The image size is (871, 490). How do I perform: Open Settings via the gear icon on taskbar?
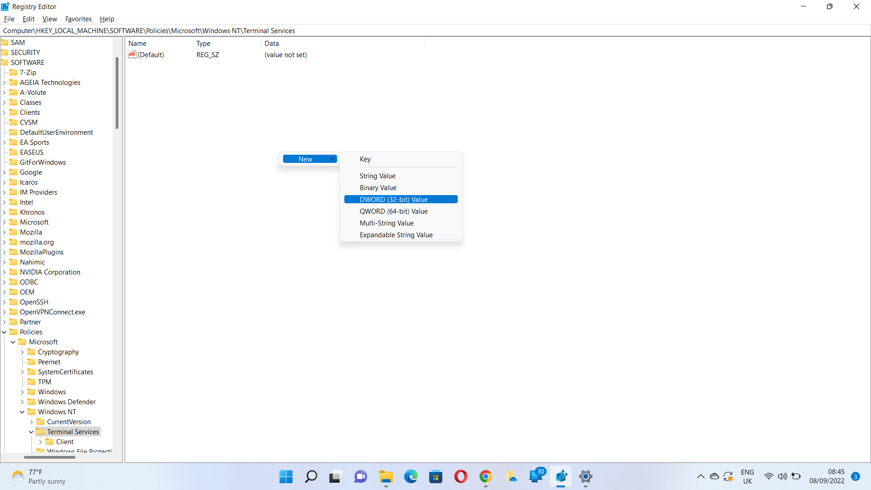(585, 477)
